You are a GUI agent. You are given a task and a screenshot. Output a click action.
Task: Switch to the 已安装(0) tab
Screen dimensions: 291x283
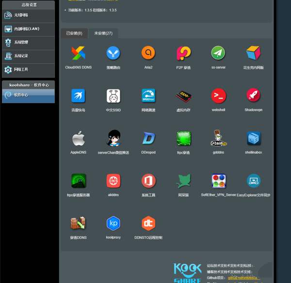coord(74,33)
